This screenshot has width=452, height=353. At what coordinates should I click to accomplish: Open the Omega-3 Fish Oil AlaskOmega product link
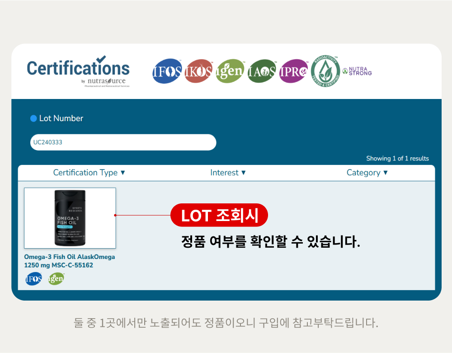click(70, 261)
